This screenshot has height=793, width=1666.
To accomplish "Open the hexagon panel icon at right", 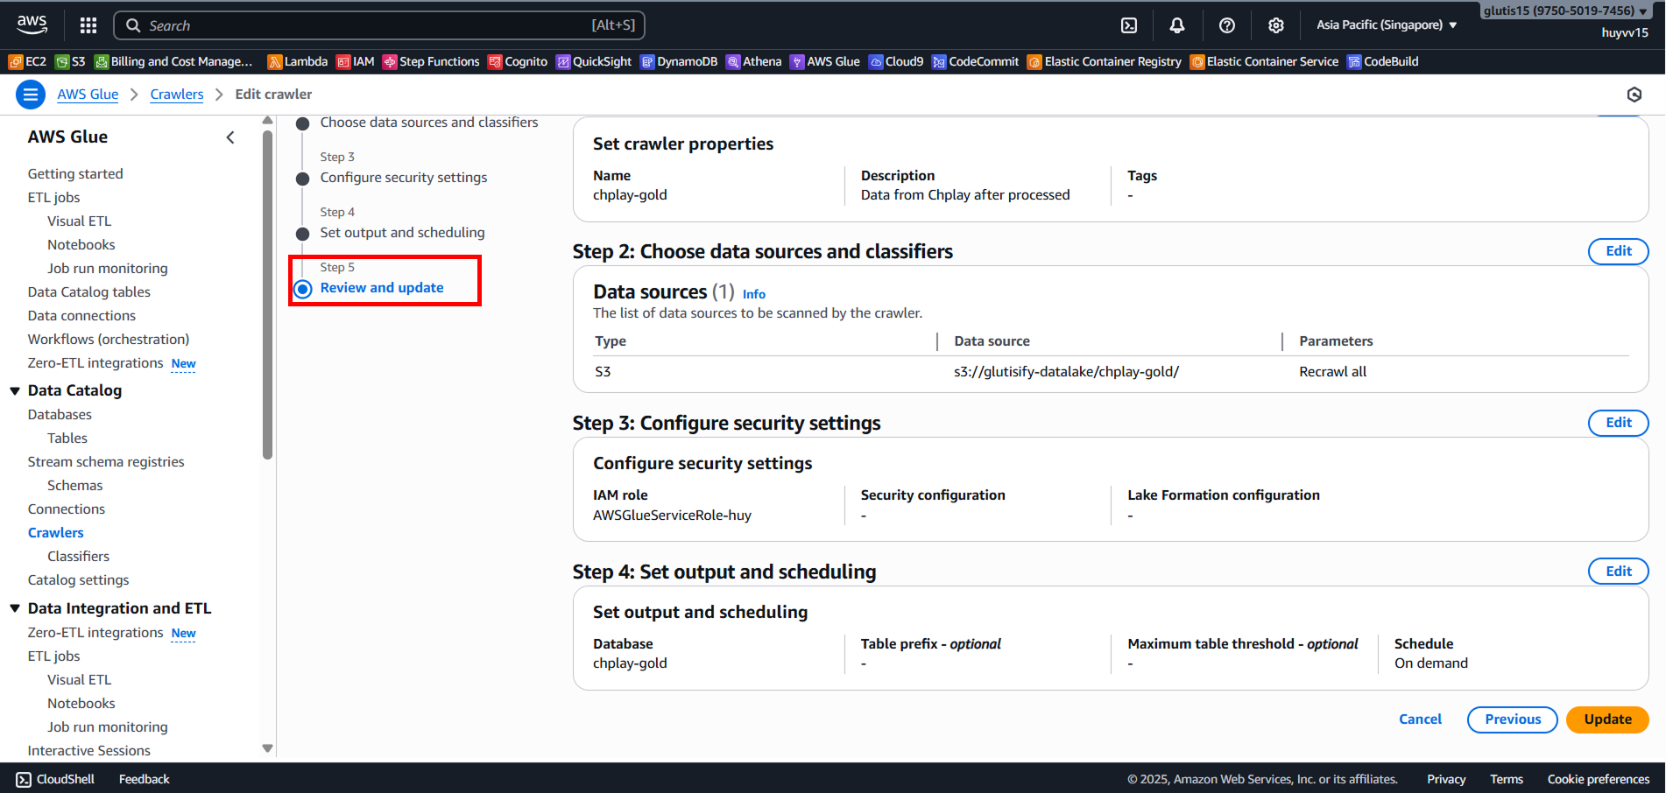I will [x=1634, y=95].
